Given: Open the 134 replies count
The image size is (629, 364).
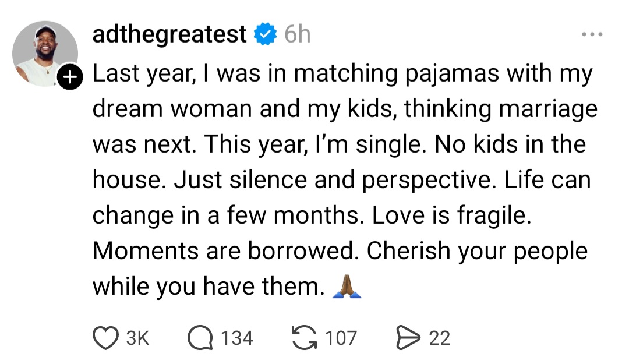Looking at the screenshot, I should point(237,338).
